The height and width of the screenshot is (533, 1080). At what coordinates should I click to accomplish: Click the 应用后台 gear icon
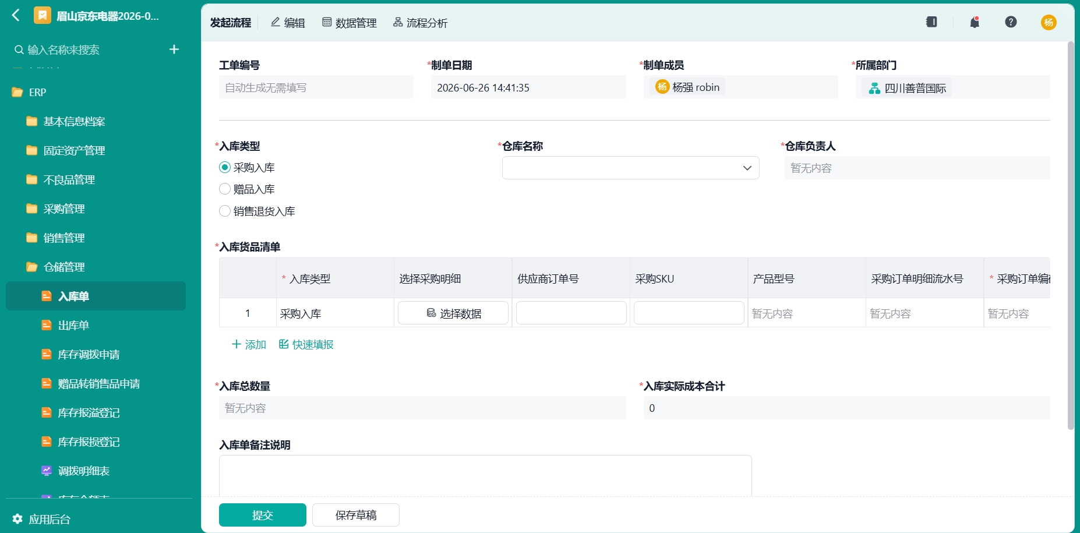click(x=17, y=519)
